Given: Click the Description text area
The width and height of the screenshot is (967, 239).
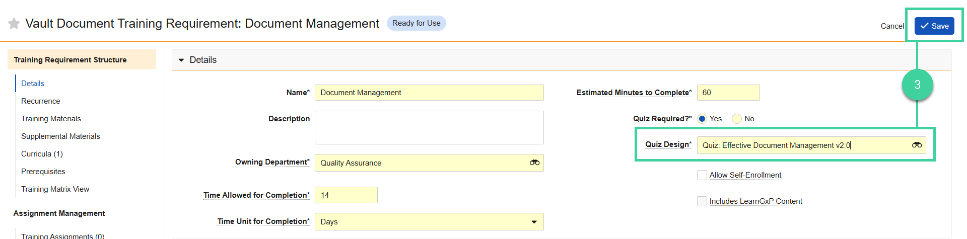Looking at the screenshot, I should coord(429,128).
